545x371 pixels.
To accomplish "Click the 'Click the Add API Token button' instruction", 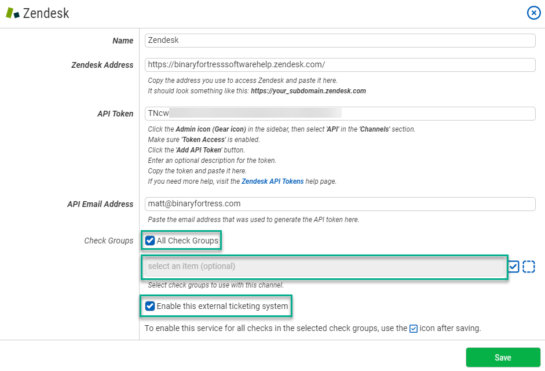I will pyautogui.click(x=196, y=150).
